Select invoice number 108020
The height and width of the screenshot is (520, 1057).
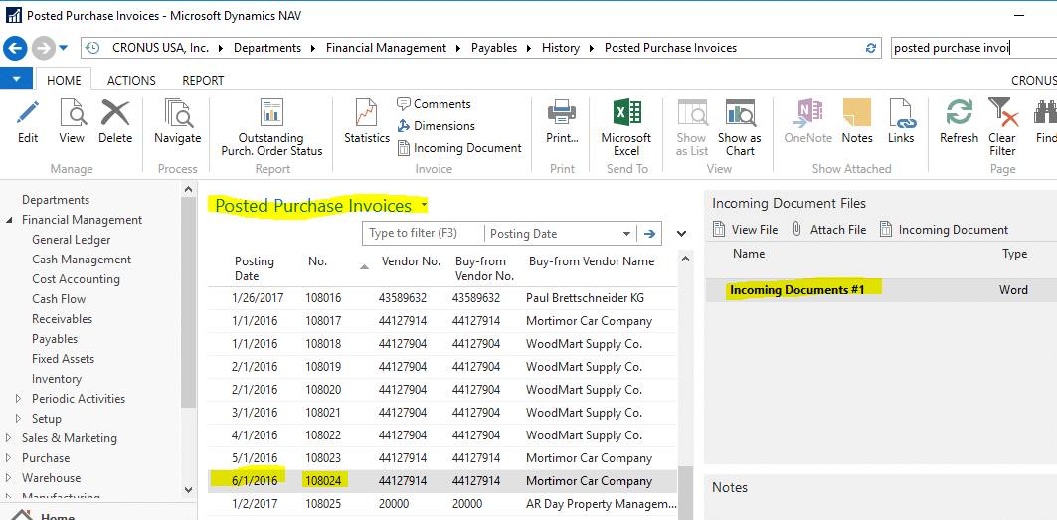(x=323, y=389)
